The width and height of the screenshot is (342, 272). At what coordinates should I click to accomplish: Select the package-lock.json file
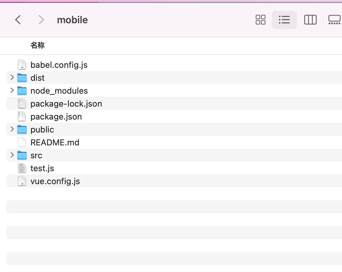point(66,104)
